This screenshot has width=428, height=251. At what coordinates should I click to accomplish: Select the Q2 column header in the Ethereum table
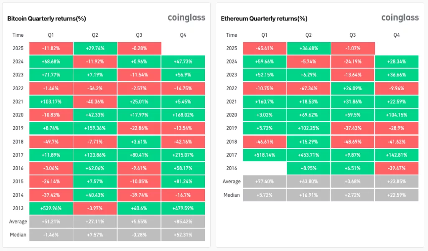point(308,35)
